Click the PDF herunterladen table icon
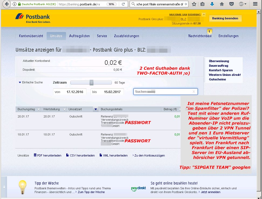The width and height of the screenshot is (262, 199). tap(35, 155)
